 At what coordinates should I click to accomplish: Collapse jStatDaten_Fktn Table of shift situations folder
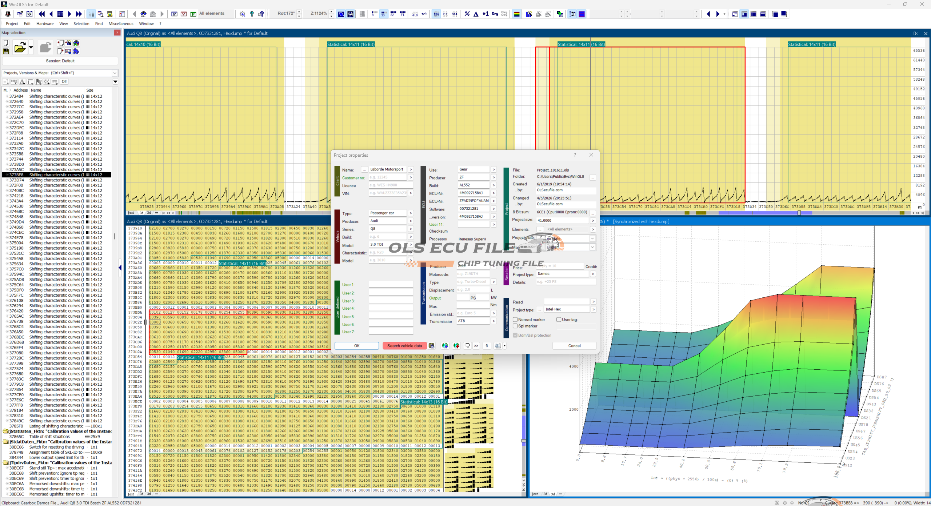[6, 431]
